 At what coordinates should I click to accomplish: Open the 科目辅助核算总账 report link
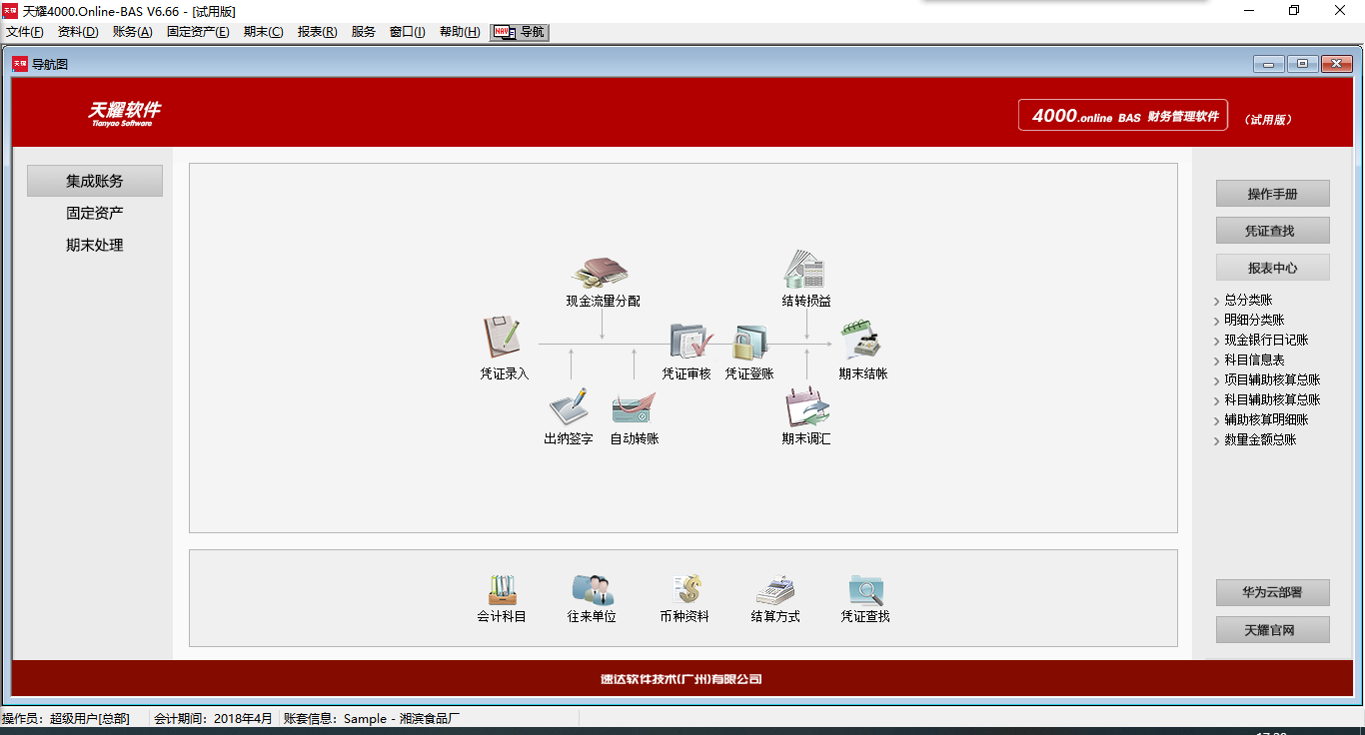point(1272,399)
